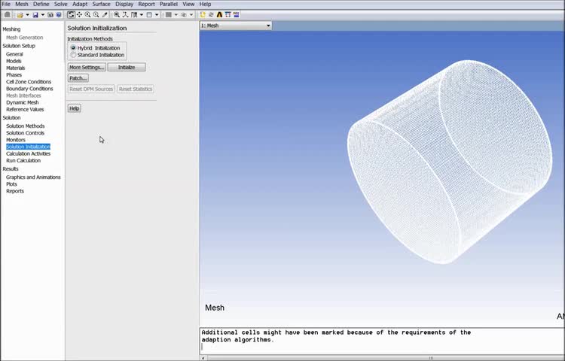Select the probe eyedropper tool
This screenshot has width=565, height=361.
[x=105, y=15]
